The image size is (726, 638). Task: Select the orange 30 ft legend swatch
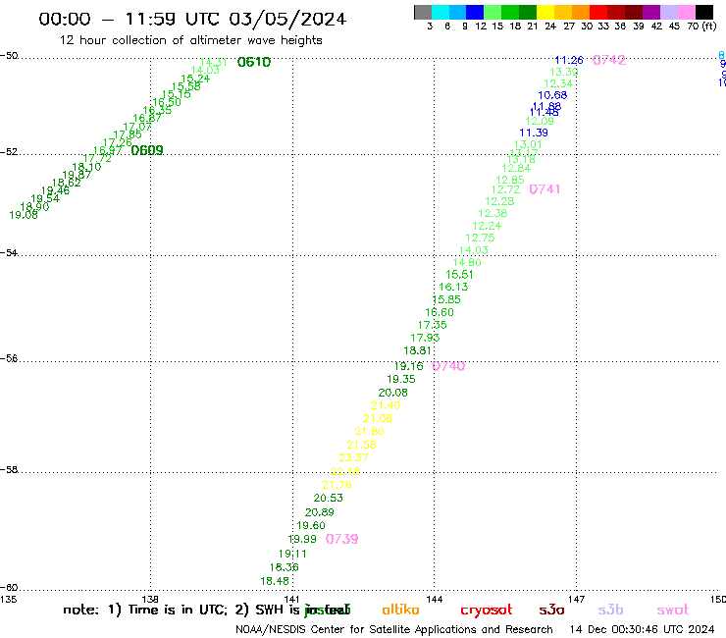point(581,12)
